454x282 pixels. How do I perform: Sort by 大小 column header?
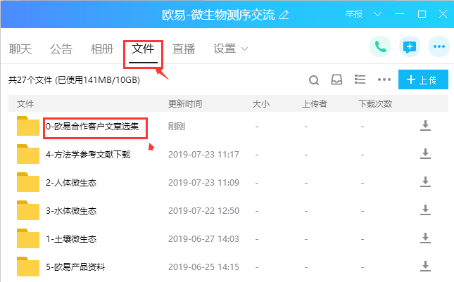pyautogui.click(x=261, y=104)
